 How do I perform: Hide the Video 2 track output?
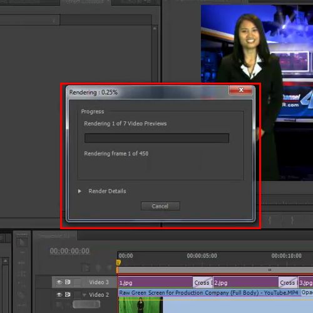click(x=59, y=294)
